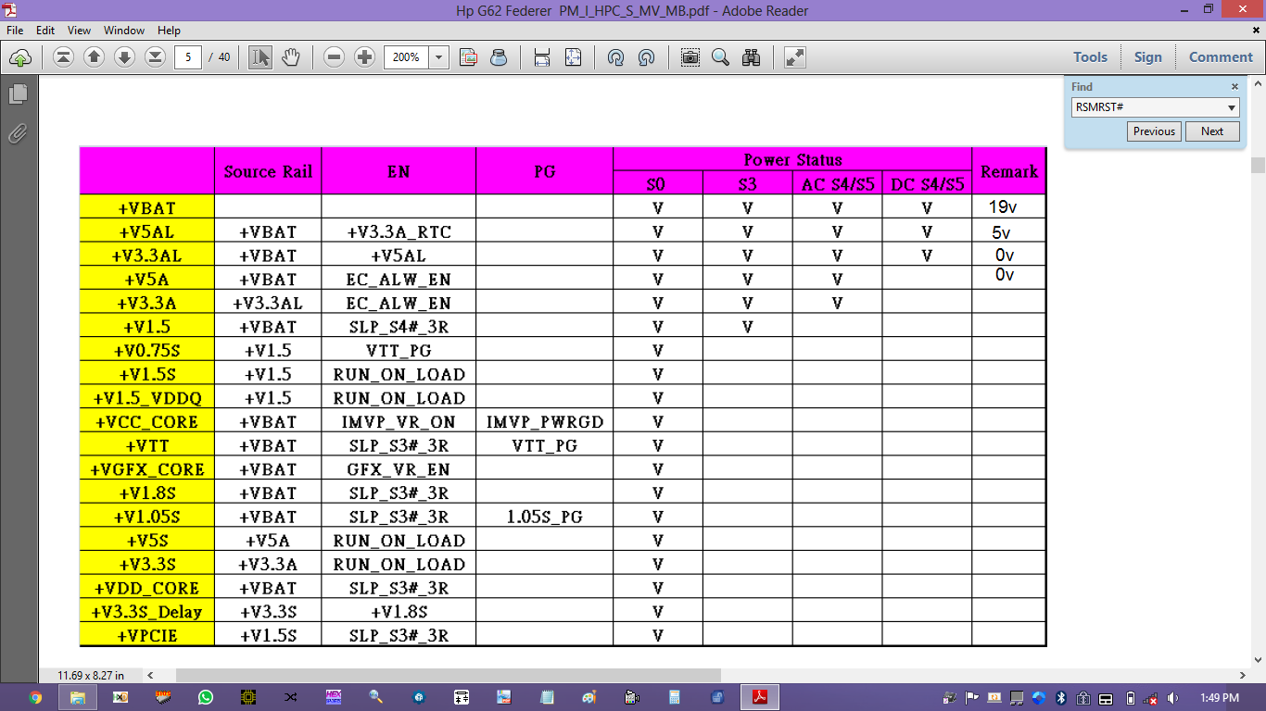Click the Power Status table header

point(792,159)
